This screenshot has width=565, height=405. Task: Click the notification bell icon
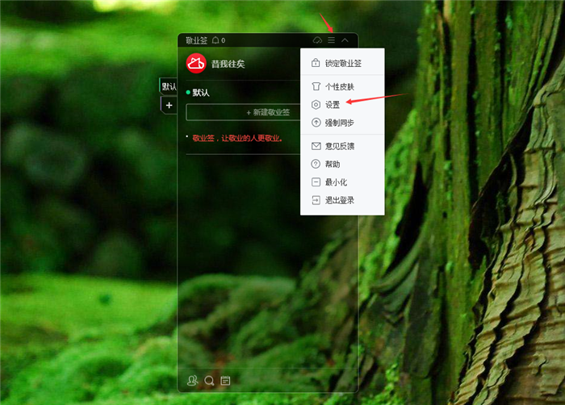[x=216, y=40]
